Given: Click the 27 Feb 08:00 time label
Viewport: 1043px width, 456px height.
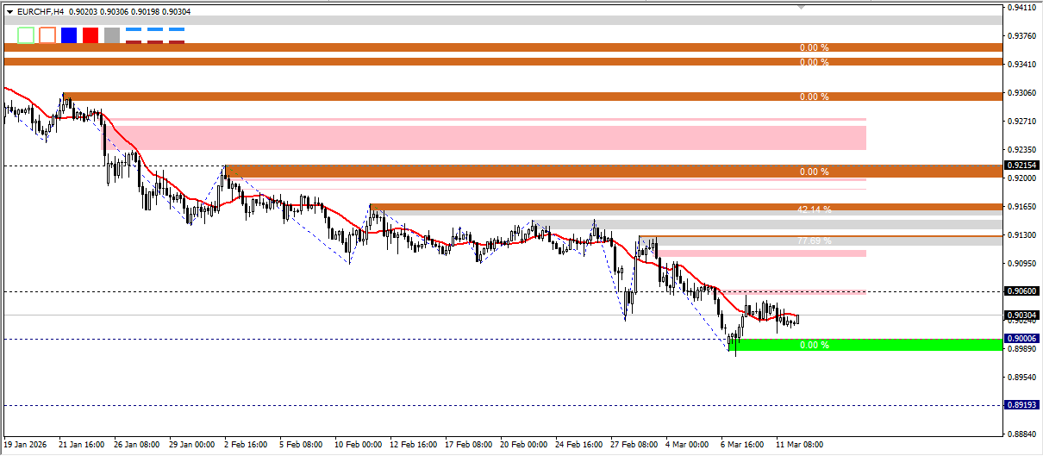Looking at the screenshot, I should coord(634,446).
